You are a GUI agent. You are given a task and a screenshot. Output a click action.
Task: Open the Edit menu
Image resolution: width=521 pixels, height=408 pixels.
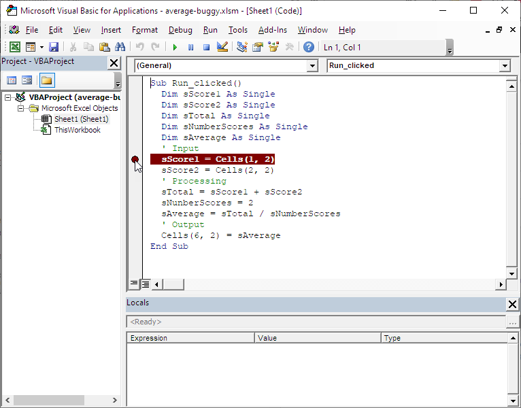tap(56, 30)
